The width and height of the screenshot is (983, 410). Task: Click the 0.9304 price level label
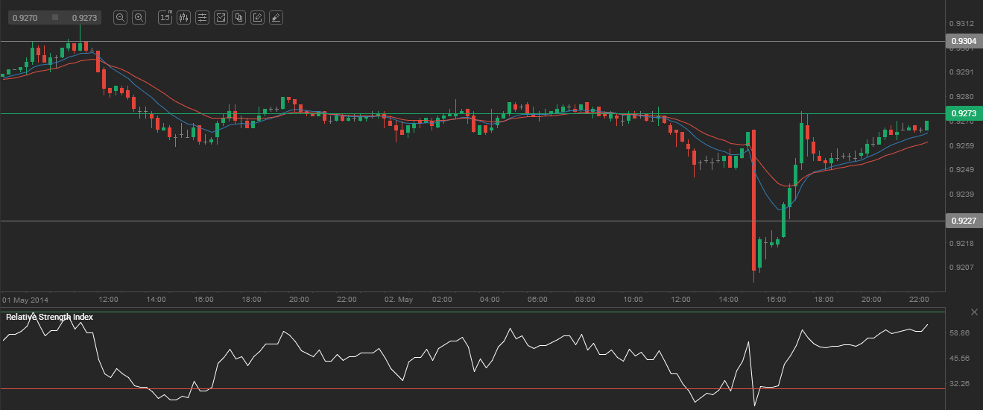961,42
